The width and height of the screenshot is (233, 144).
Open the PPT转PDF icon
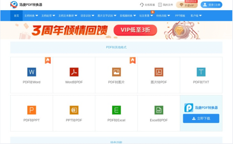point(74,110)
